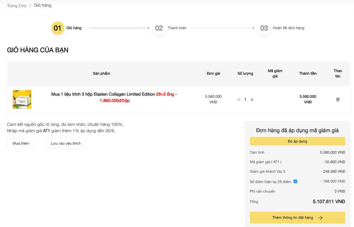Click the shipping fee 0 VNĐ
This screenshot has width=354, height=227.
(340, 191)
